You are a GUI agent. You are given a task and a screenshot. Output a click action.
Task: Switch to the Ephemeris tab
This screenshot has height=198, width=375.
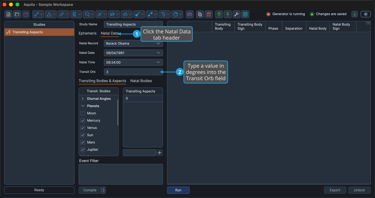(87, 33)
